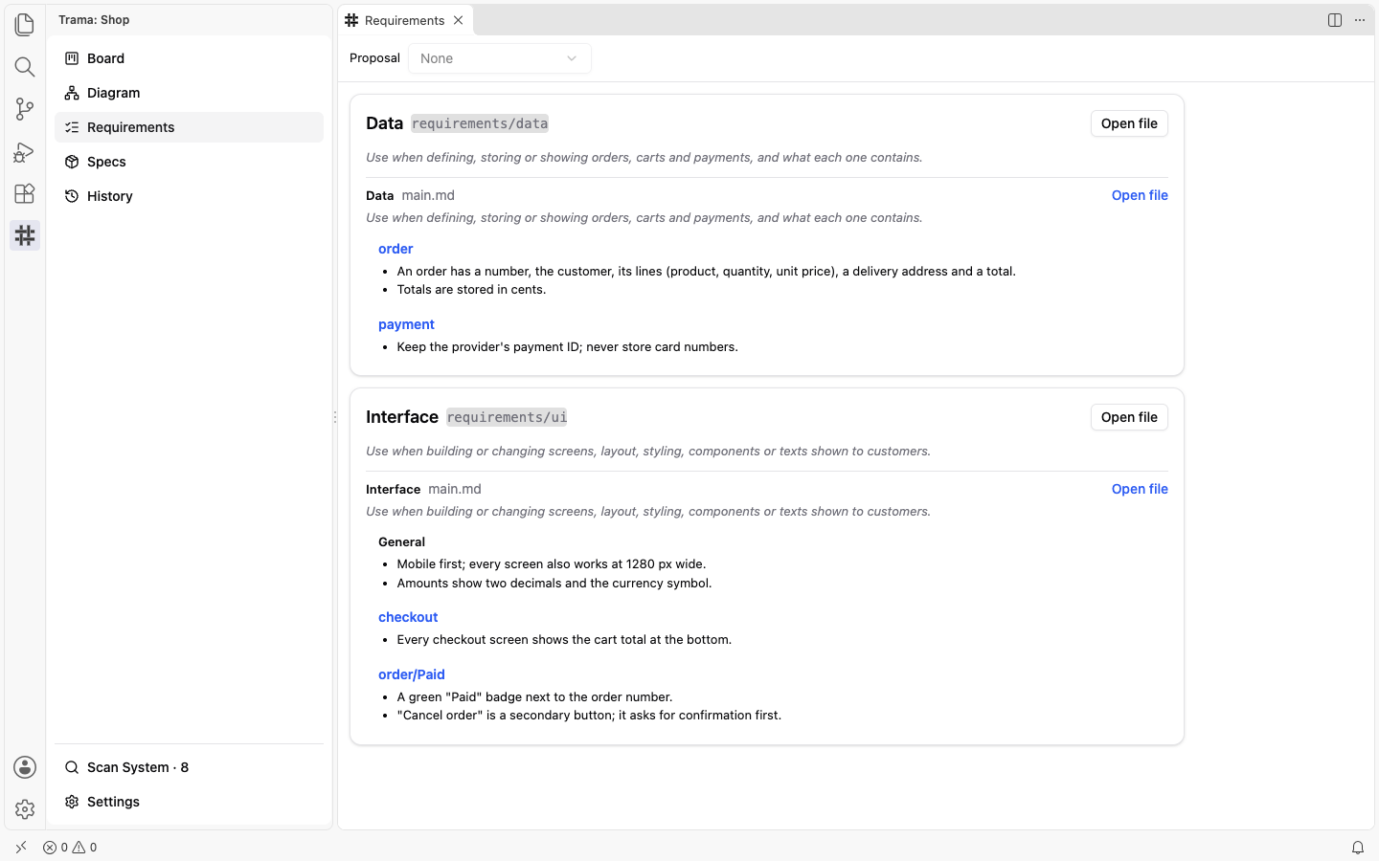Image resolution: width=1379 pixels, height=861 pixels.
Task: Click the 'General' heading in Interface
Action: click(x=401, y=541)
